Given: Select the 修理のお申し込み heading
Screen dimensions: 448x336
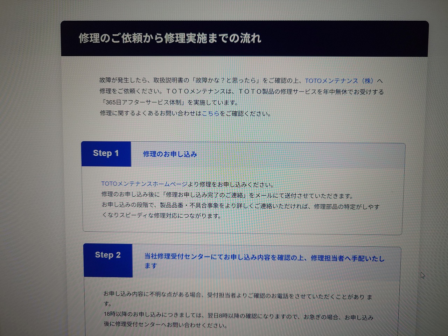Looking at the screenshot, I should (170, 154).
